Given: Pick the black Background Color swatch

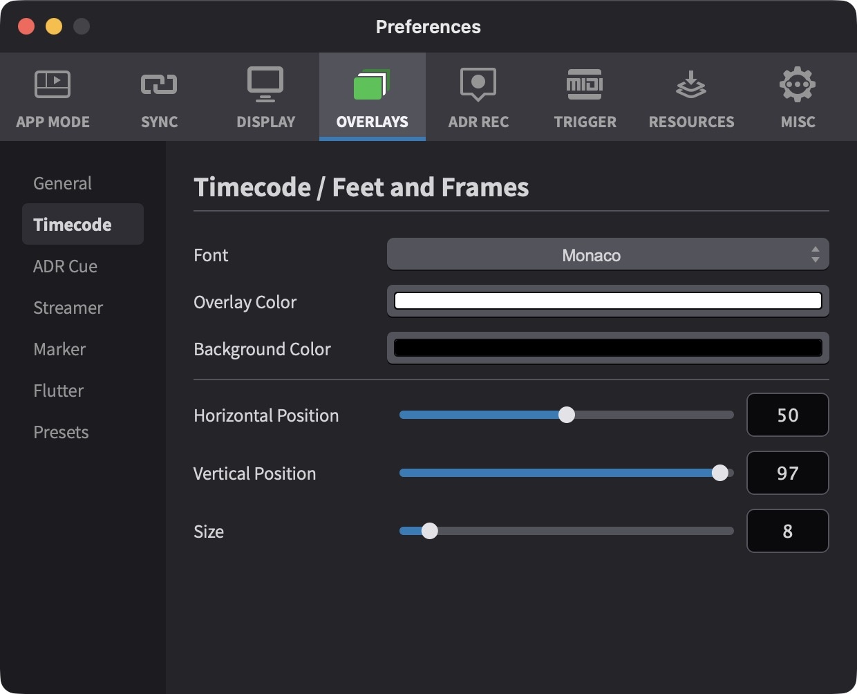Looking at the screenshot, I should click(608, 348).
